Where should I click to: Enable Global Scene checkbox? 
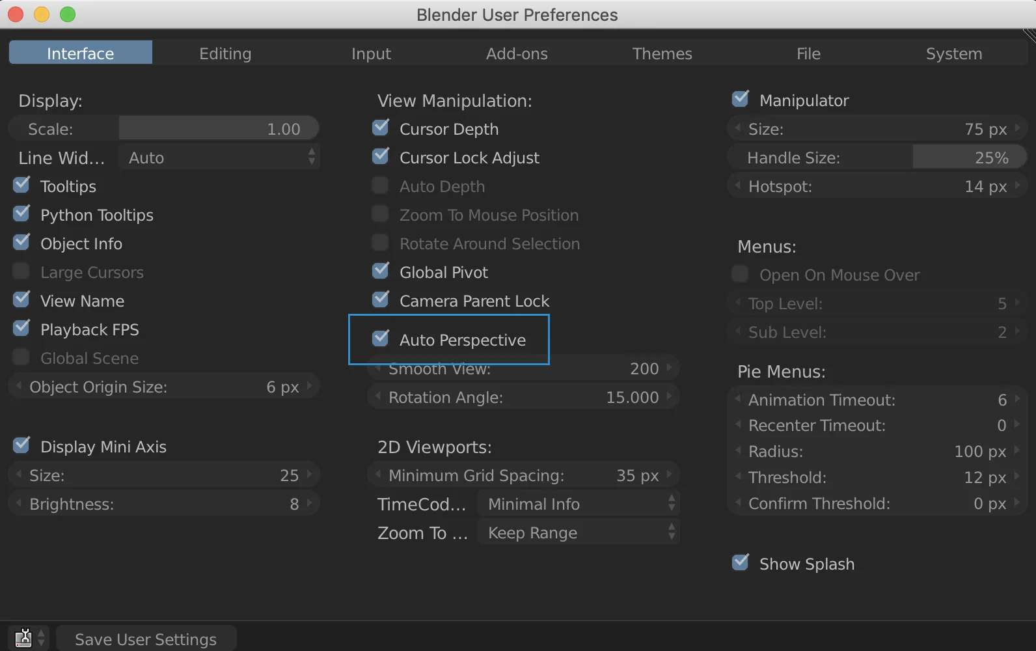21,357
